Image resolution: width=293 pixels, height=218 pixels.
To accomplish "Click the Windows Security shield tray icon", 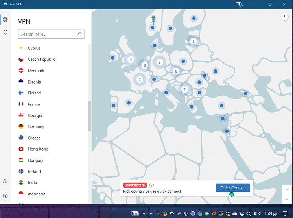I will click(x=228, y=214).
